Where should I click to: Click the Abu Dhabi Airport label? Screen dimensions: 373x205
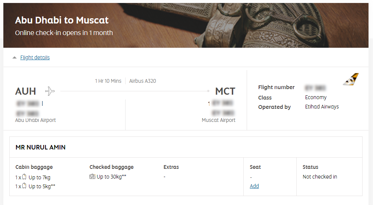click(35, 120)
